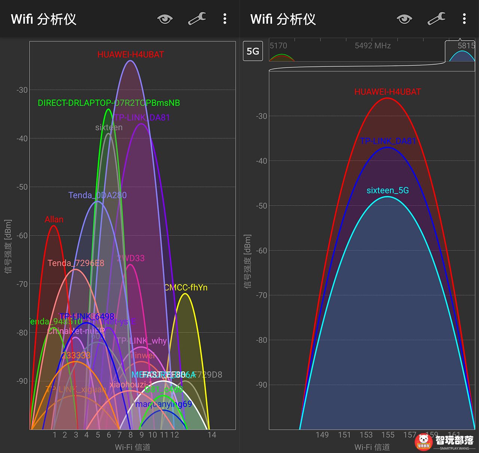This screenshot has height=453, width=479.
Task: Select the highlighted 5815 band segment
Action: (x=460, y=51)
